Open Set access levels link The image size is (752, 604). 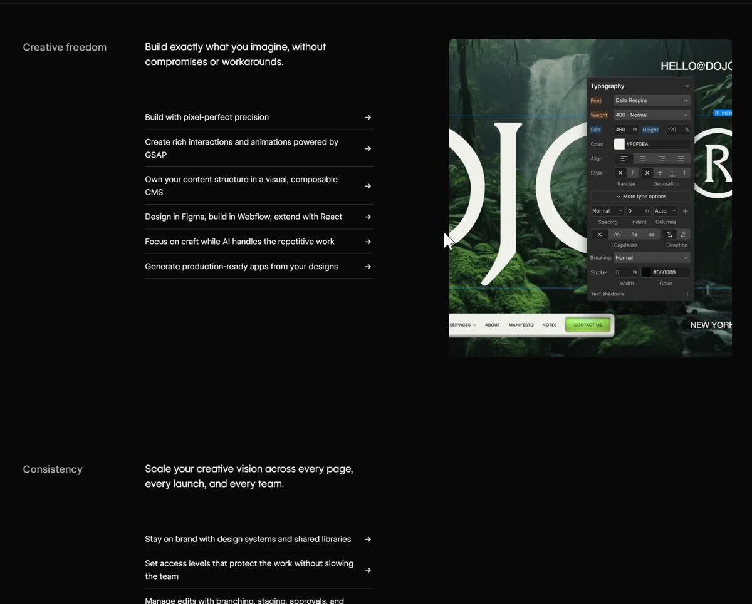click(x=249, y=570)
